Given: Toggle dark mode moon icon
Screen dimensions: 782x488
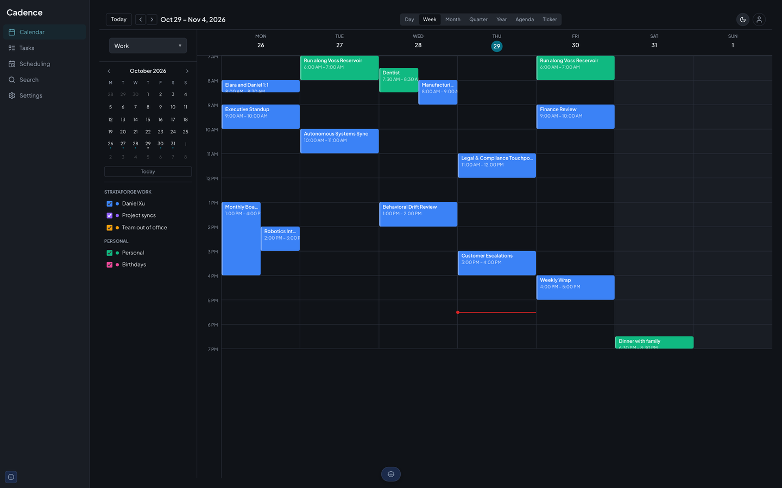Looking at the screenshot, I should (x=743, y=20).
